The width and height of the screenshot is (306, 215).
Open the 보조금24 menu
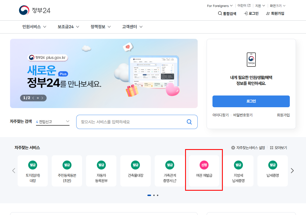coord(68,27)
